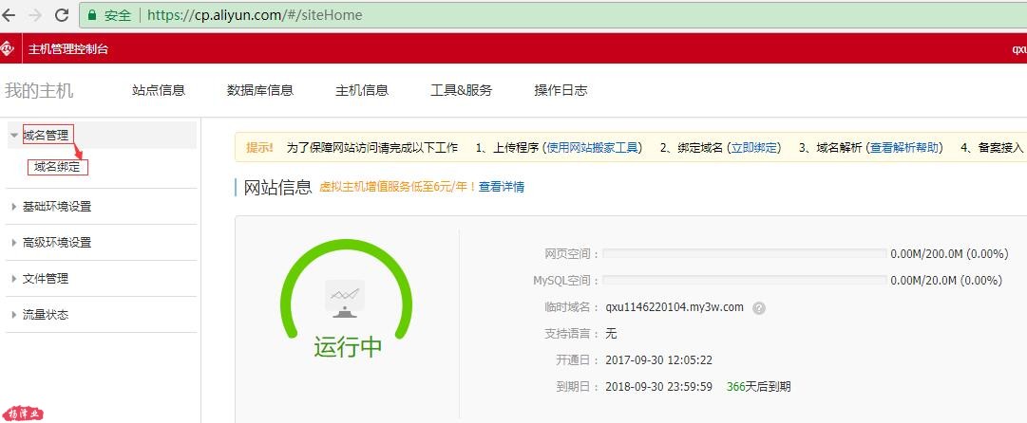Click the 到期日 value 2018-09-30 23:59:59

659,387
